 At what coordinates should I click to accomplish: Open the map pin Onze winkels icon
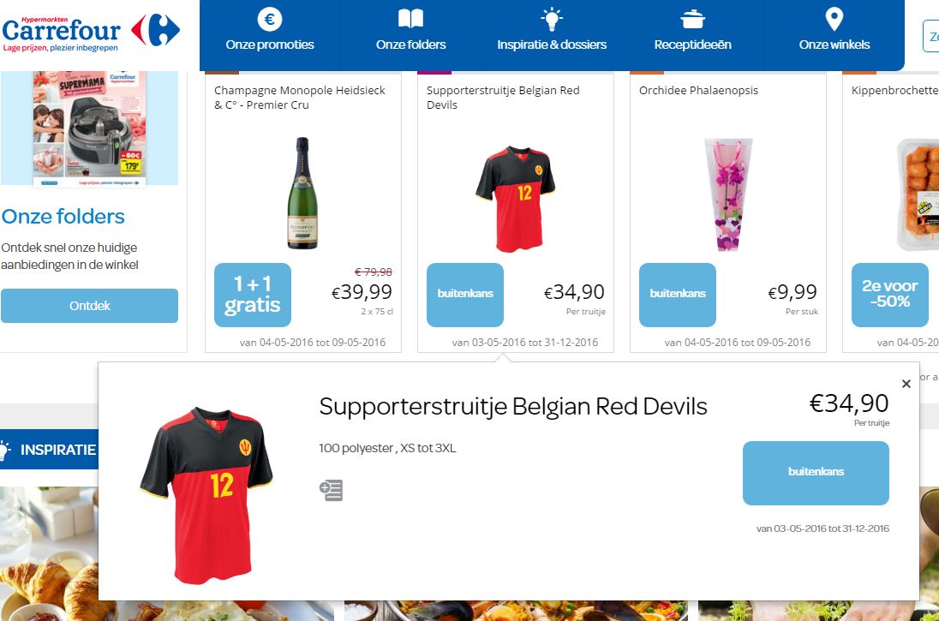tap(834, 19)
